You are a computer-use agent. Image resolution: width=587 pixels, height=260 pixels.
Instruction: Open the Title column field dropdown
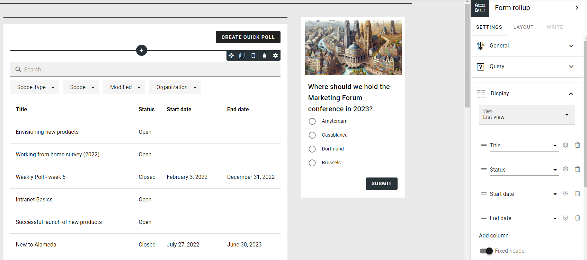(524, 146)
